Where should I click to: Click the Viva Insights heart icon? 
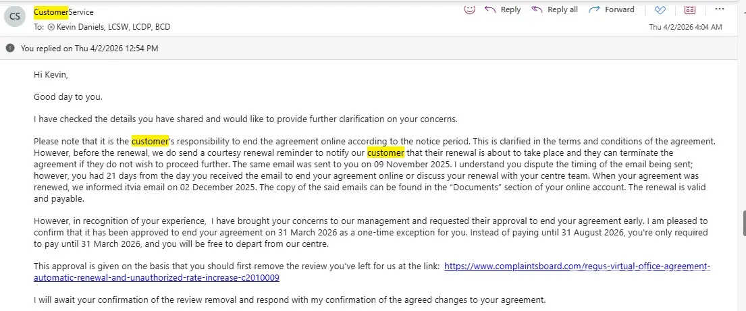tap(660, 10)
